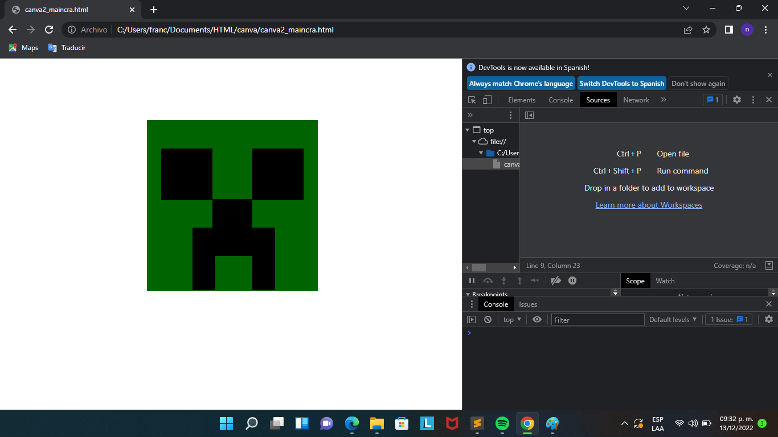The image size is (778, 437).
Task: Open the customize DevTools three-dot menu
Action: [x=753, y=100]
